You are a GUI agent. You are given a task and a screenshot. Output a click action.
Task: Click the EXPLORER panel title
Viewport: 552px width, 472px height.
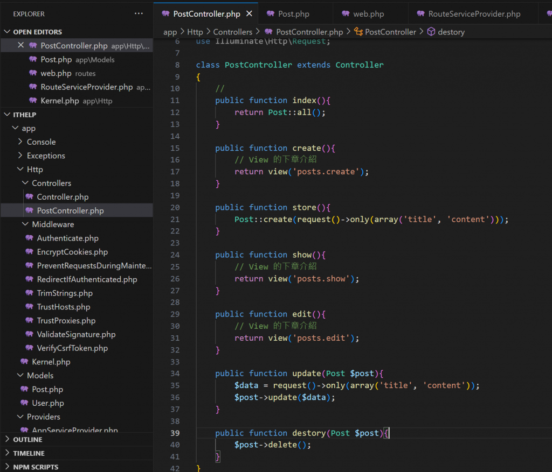pyautogui.click(x=29, y=13)
